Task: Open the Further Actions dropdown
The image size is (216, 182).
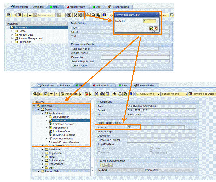Action: click(x=174, y=94)
